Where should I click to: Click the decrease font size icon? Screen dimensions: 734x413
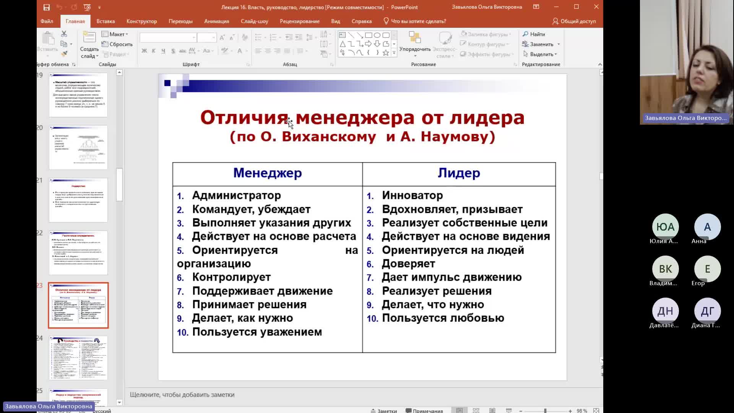[x=232, y=37]
